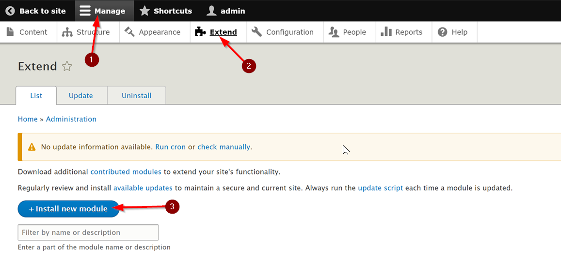Follow the Run cron link

[x=170, y=147]
